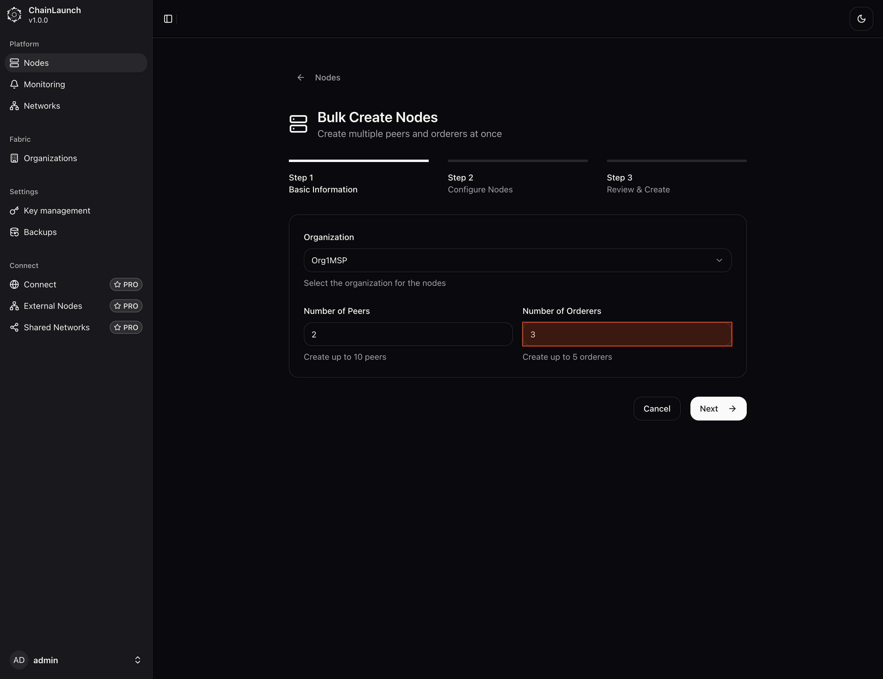Image resolution: width=883 pixels, height=679 pixels.
Task: Click the back arrow to Nodes
Action: point(301,77)
